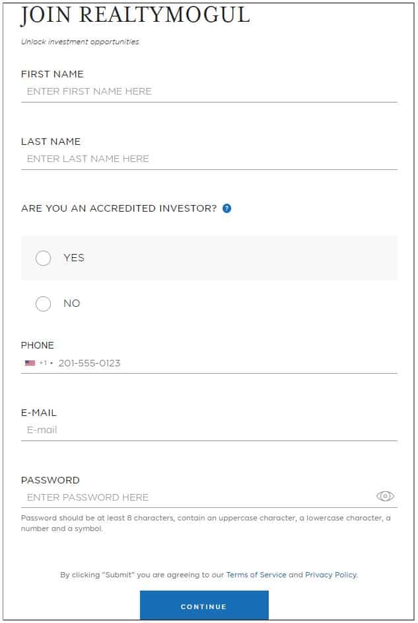Open the accredited investor help tooltip icon
The image size is (418, 623).
[x=227, y=208]
